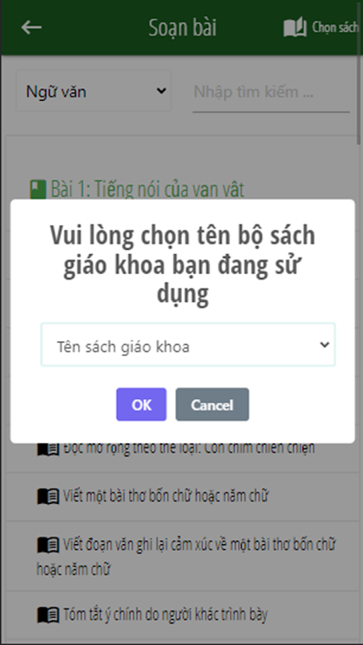Go back using the left arrow icon

pyautogui.click(x=31, y=27)
